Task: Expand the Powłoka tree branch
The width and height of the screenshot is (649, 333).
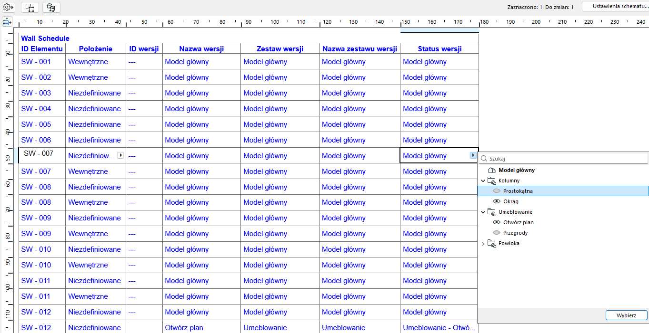Action: [483, 243]
